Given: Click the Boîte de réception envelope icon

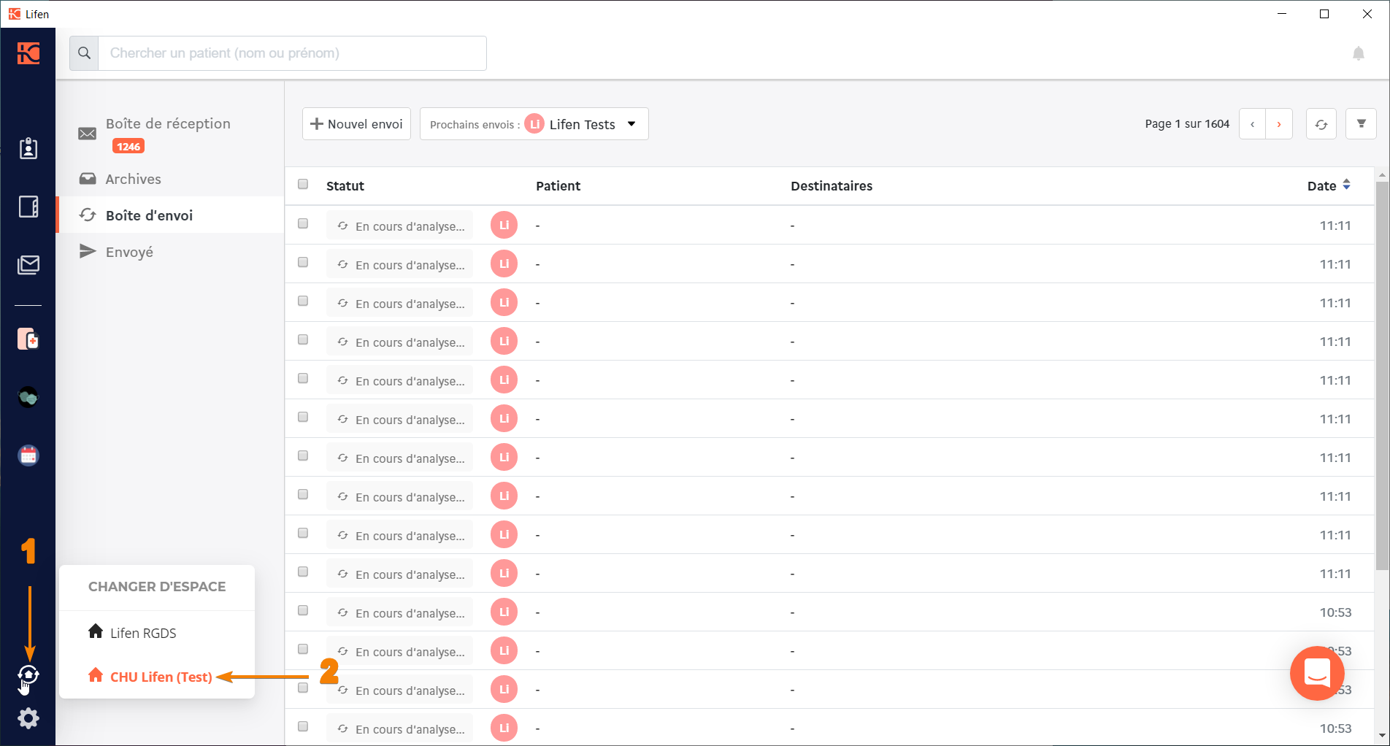Looking at the screenshot, I should point(88,134).
